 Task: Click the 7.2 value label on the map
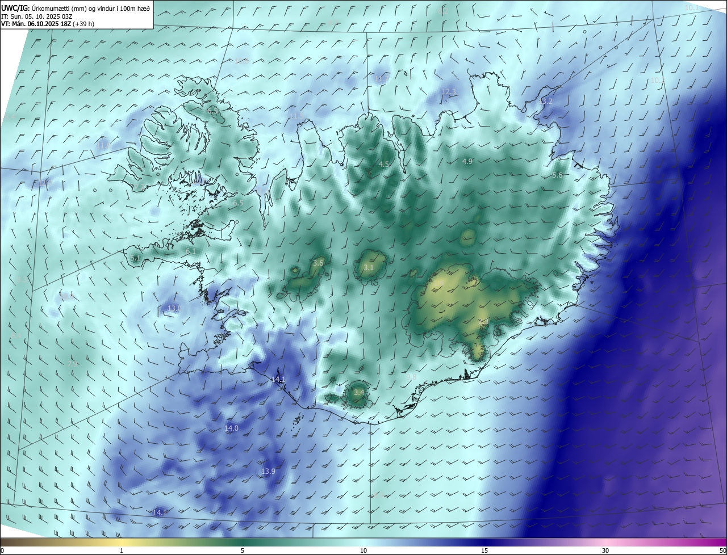(139, 187)
